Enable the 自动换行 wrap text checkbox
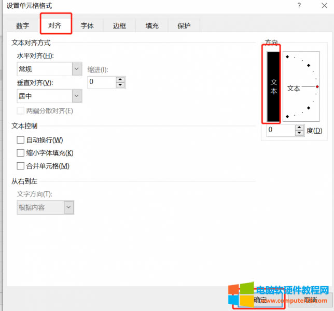334x311 pixels. click(21, 140)
